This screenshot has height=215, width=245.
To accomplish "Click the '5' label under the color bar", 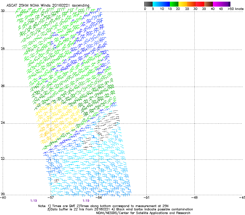I will 153,9.
